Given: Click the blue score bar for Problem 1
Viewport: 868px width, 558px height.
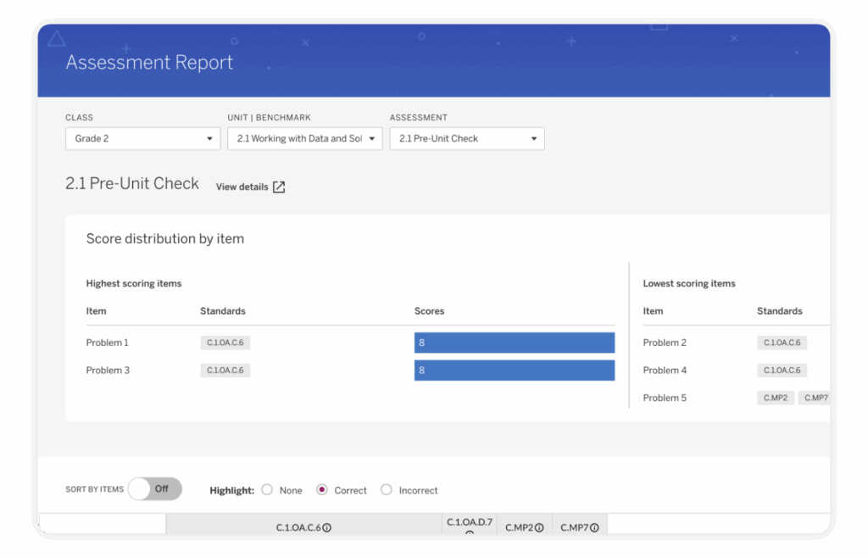Looking at the screenshot, I should 514,343.
